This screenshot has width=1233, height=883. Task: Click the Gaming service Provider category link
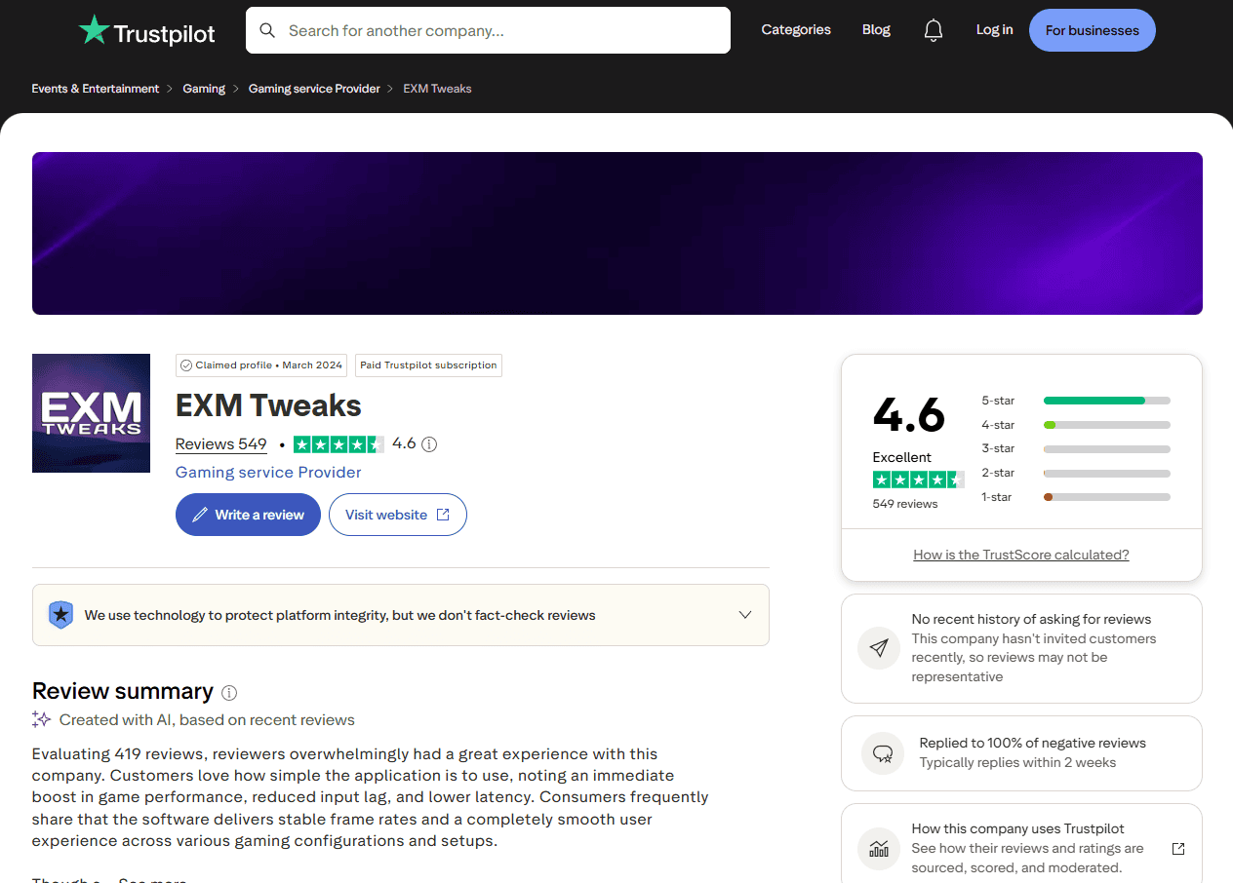pyautogui.click(x=268, y=473)
